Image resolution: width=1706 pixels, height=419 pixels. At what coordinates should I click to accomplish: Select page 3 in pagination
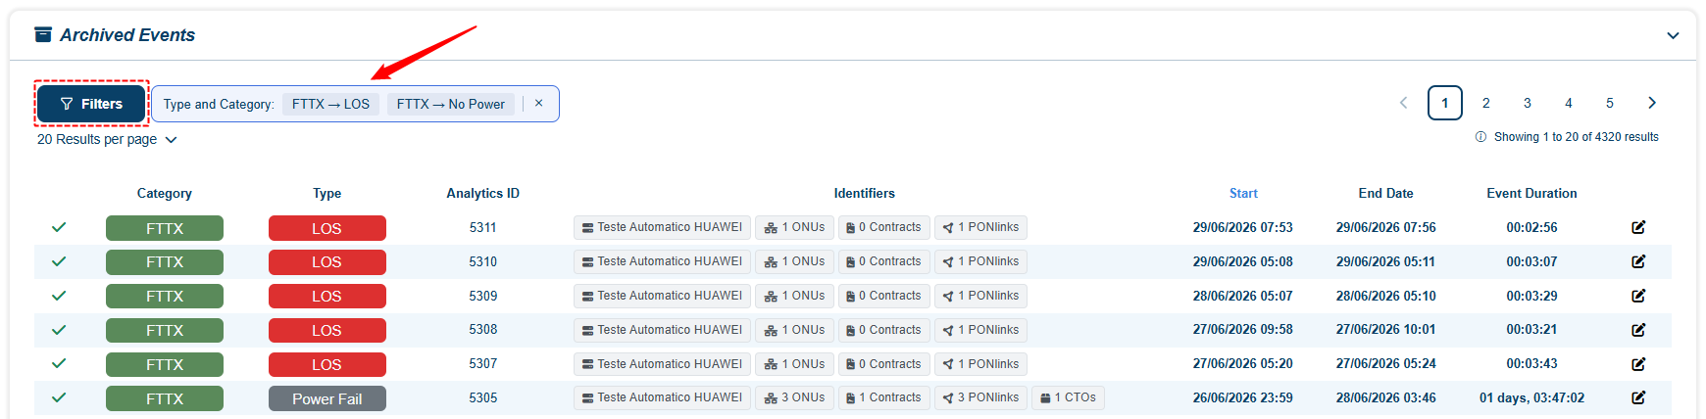coord(1528,103)
